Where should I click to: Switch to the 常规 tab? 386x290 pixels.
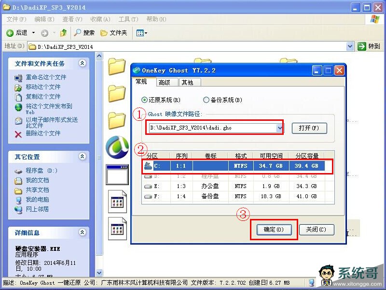pyautogui.click(x=144, y=82)
